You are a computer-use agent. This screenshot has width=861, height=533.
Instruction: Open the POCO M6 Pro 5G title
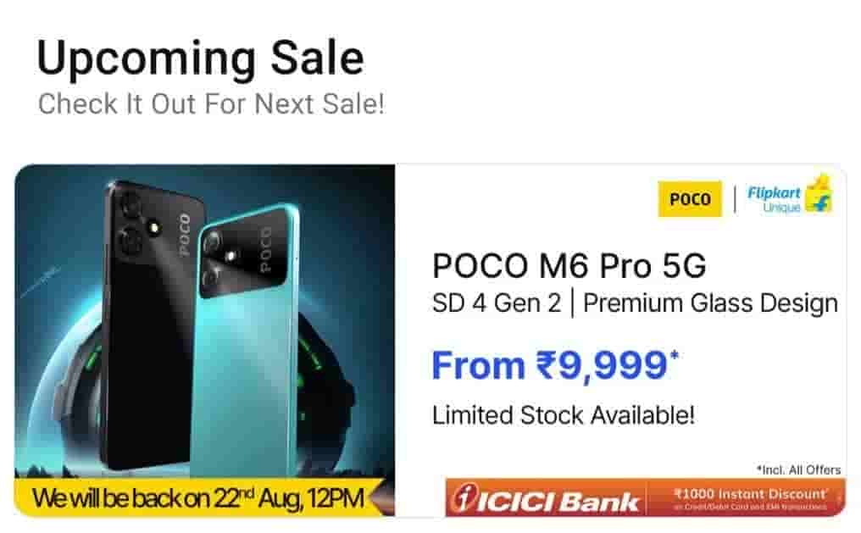point(569,266)
